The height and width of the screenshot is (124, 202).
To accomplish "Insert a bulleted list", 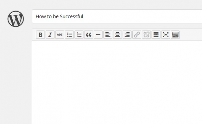I will point(69,35).
